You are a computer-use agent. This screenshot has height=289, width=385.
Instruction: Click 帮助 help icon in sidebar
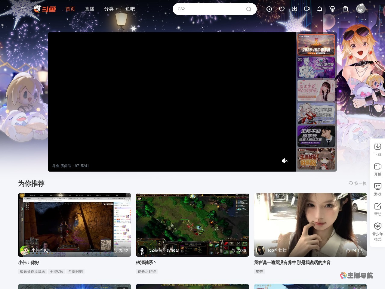pyautogui.click(x=377, y=209)
